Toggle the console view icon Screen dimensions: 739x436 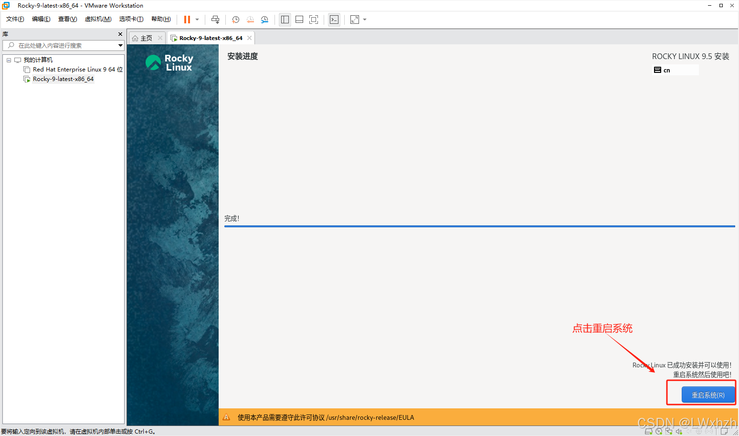point(334,20)
